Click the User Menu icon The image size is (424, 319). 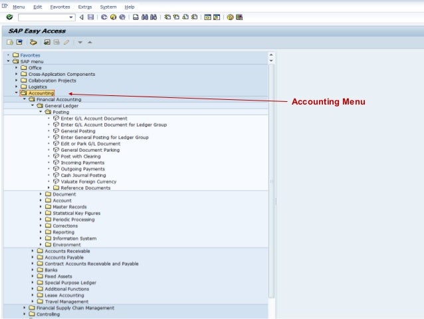(x=10, y=42)
